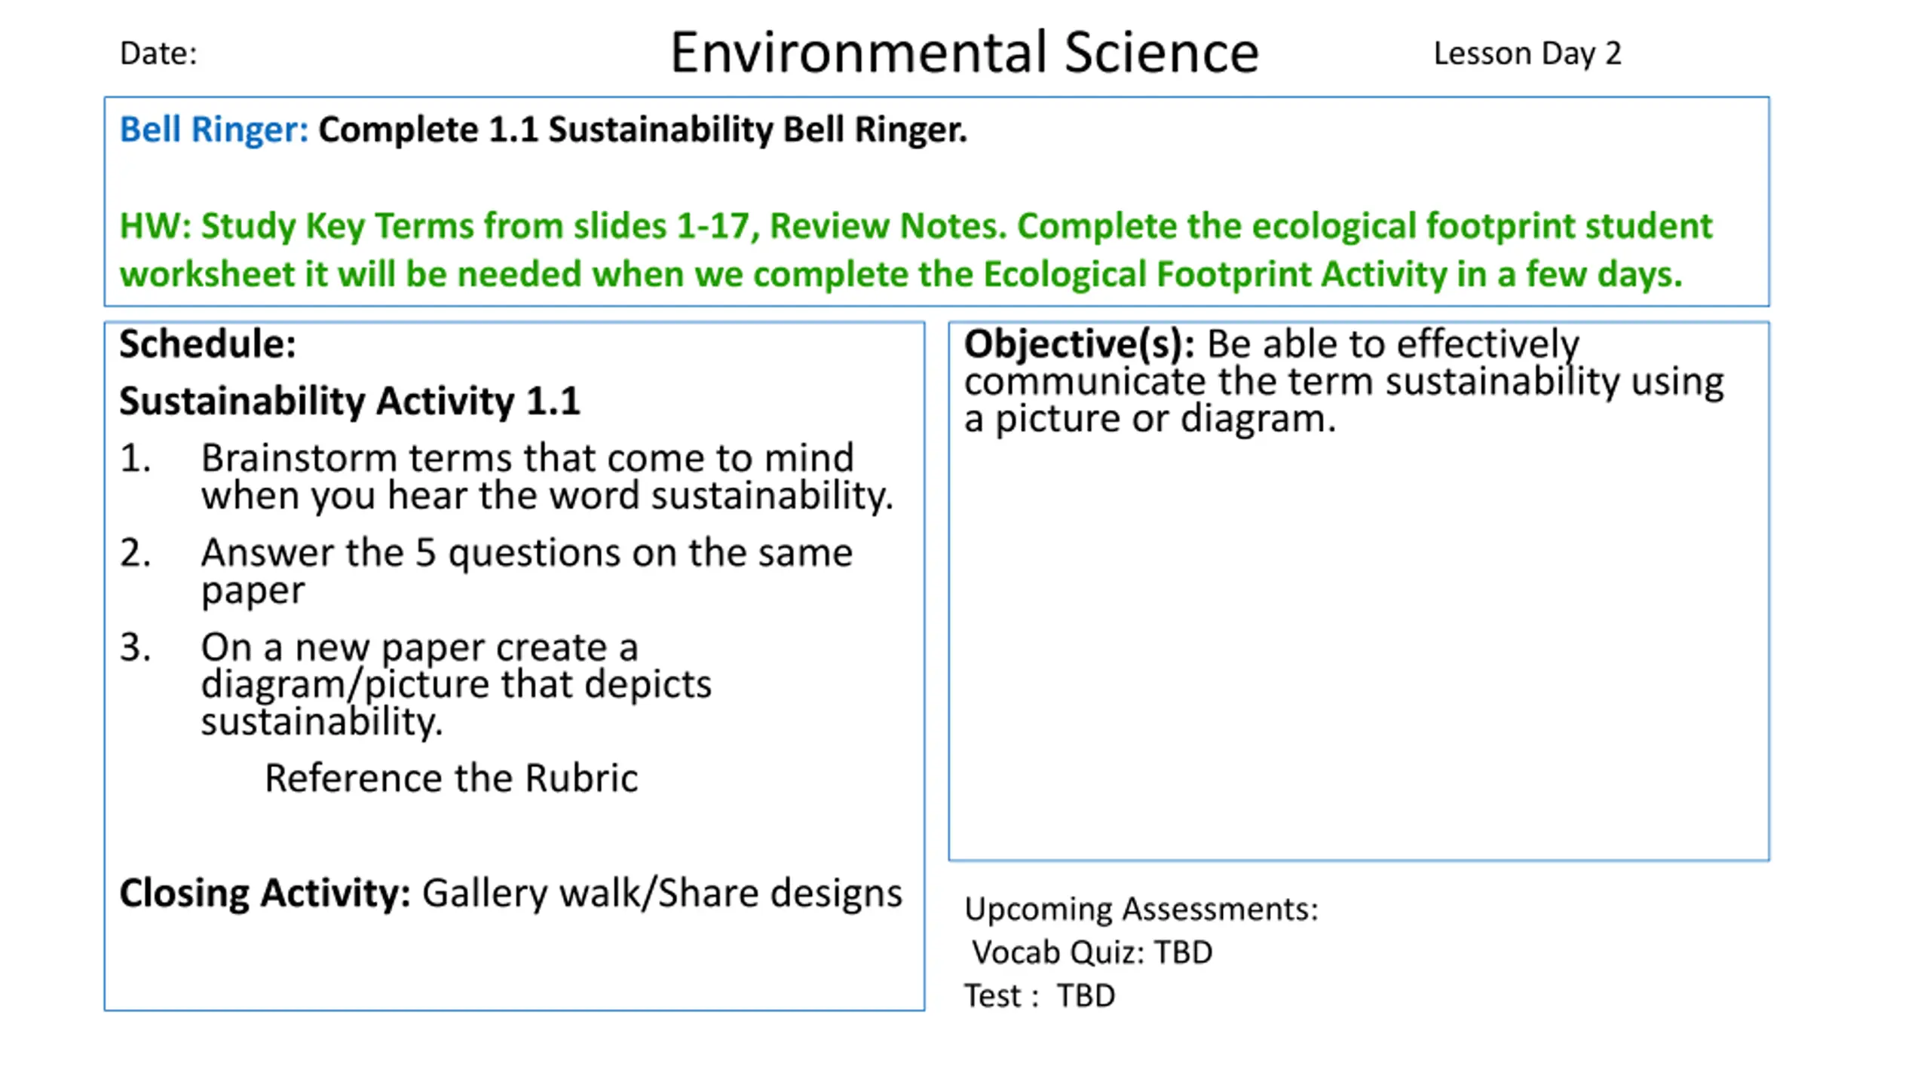
Task: Click the Closing Activity: label
Action: [265, 894]
